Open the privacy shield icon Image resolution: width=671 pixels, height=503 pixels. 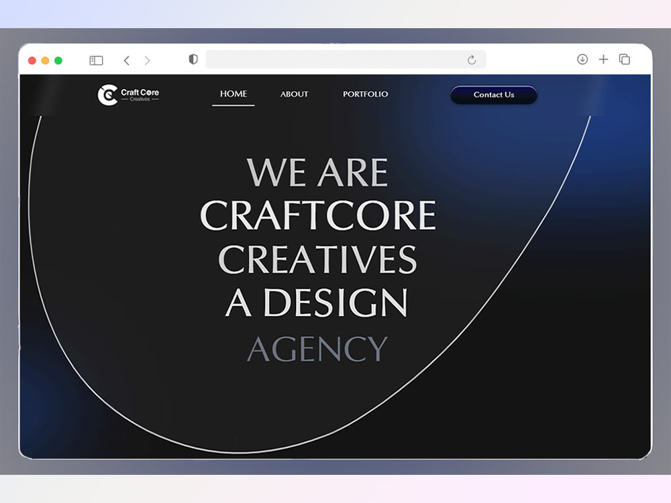click(x=193, y=60)
